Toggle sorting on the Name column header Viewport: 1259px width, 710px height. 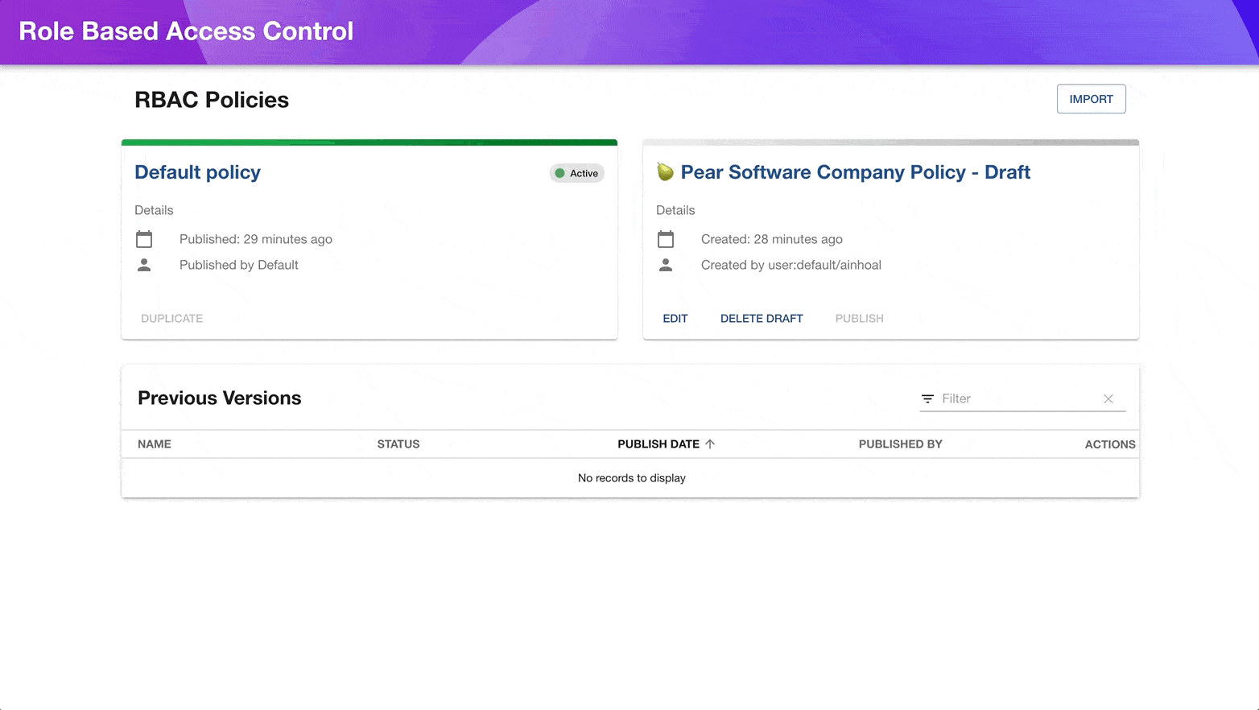154,444
